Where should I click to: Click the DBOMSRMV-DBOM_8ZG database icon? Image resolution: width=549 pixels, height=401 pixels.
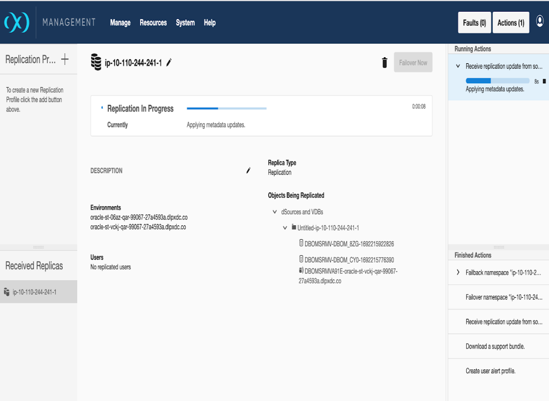click(x=301, y=243)
